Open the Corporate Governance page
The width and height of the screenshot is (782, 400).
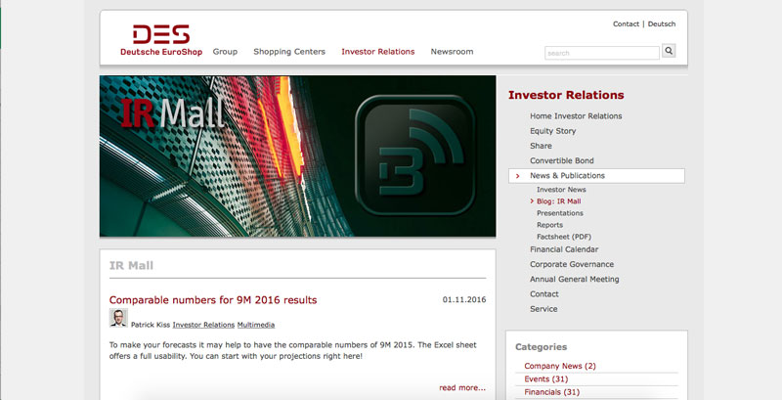[x=572, y=264]
